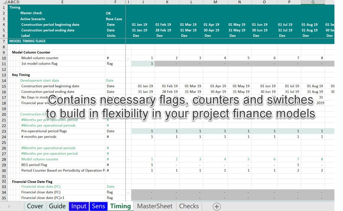Select the row 7 header
The height and width of the screenshot is (211, 343).
click(3, 41)
